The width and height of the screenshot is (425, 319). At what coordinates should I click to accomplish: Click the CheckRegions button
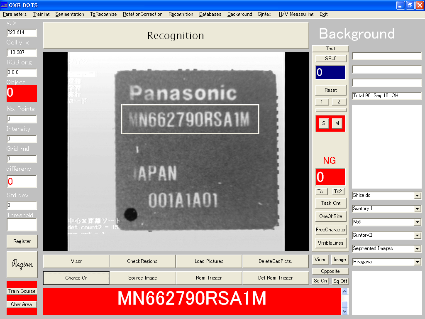[142, 261]
